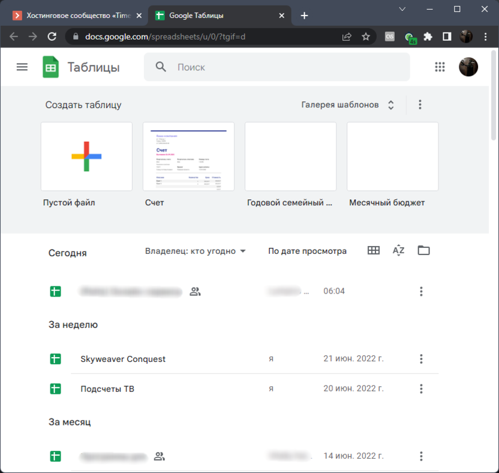Toggle the browser side panel
This screenshot has height=473, width=499.
click(447, 37)
